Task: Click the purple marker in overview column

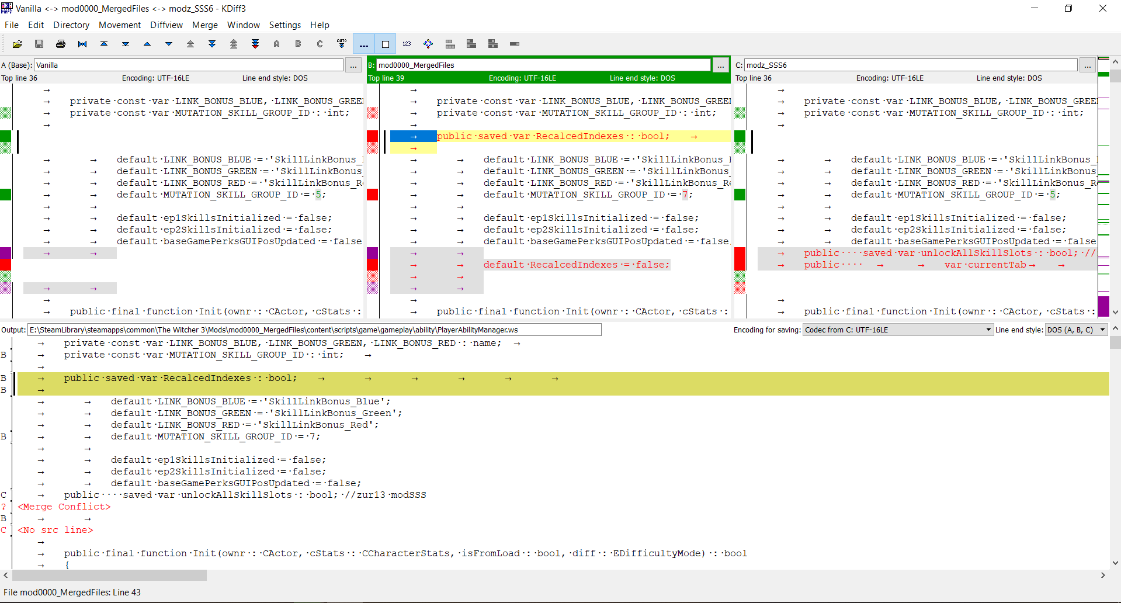Action: (x=1103, y=306)
